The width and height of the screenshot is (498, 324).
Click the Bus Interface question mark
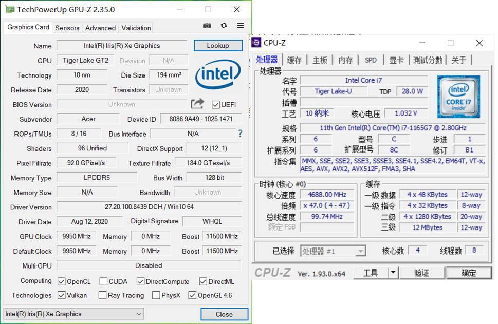click(x=240, y=134)
